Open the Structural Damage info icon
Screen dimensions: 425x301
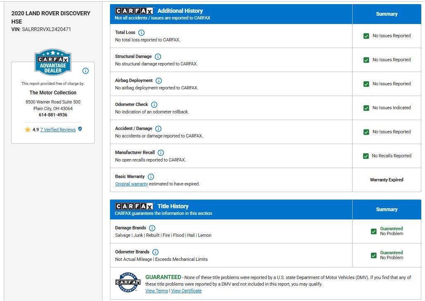[x=158, y=57]
